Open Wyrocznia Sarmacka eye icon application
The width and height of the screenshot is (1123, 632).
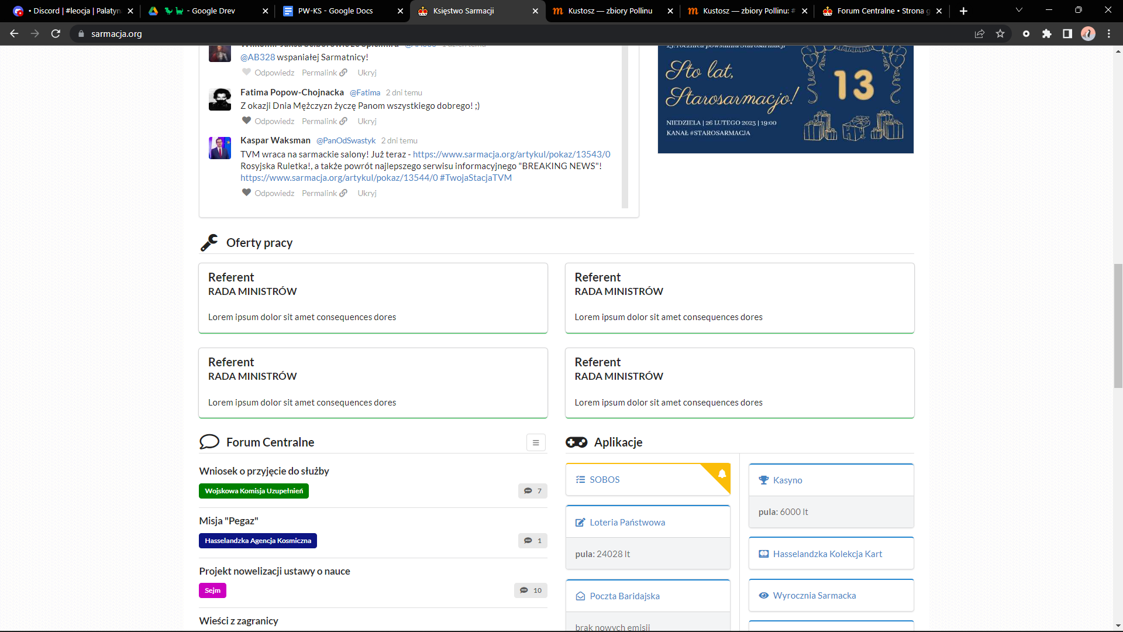pyautogui.click(x=814, y=596)
